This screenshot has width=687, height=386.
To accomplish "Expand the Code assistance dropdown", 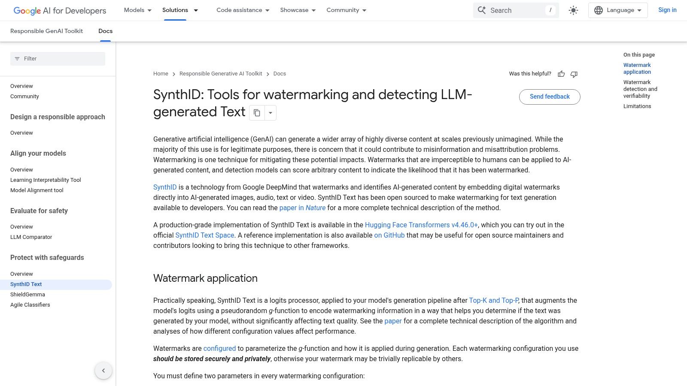I will tap(242, 10).
